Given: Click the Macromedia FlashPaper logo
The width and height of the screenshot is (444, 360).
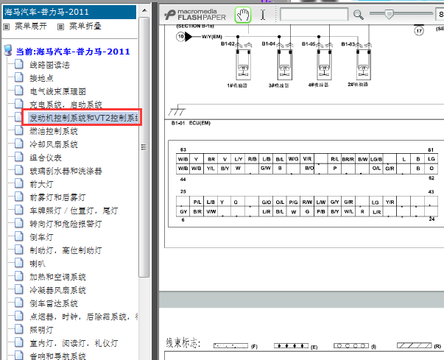Looking at the screenshot, I should tap(195, 15).
